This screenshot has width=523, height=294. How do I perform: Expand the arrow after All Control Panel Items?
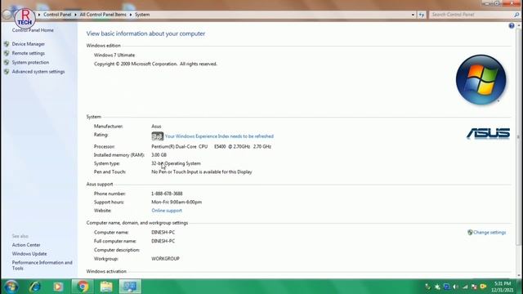pos(131,15)
